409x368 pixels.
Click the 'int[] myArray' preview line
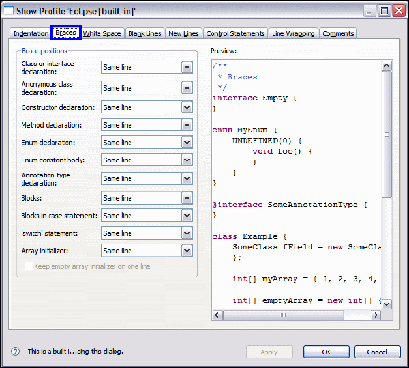305,279
